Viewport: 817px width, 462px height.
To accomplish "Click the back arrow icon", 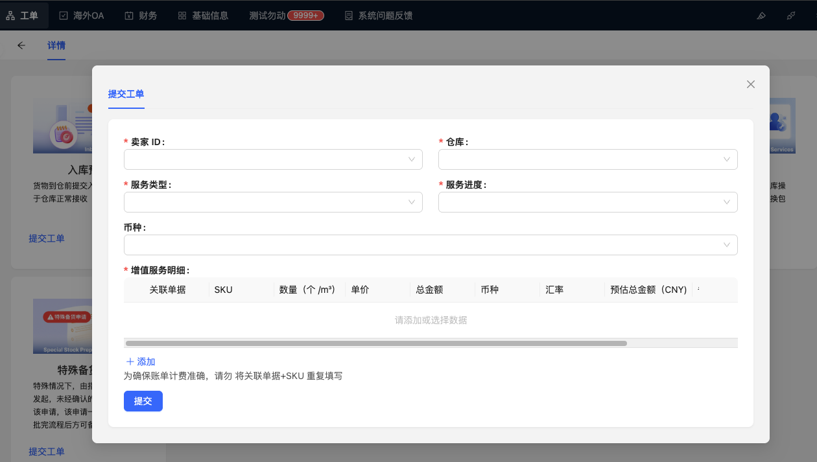I will tap(21, 45).
